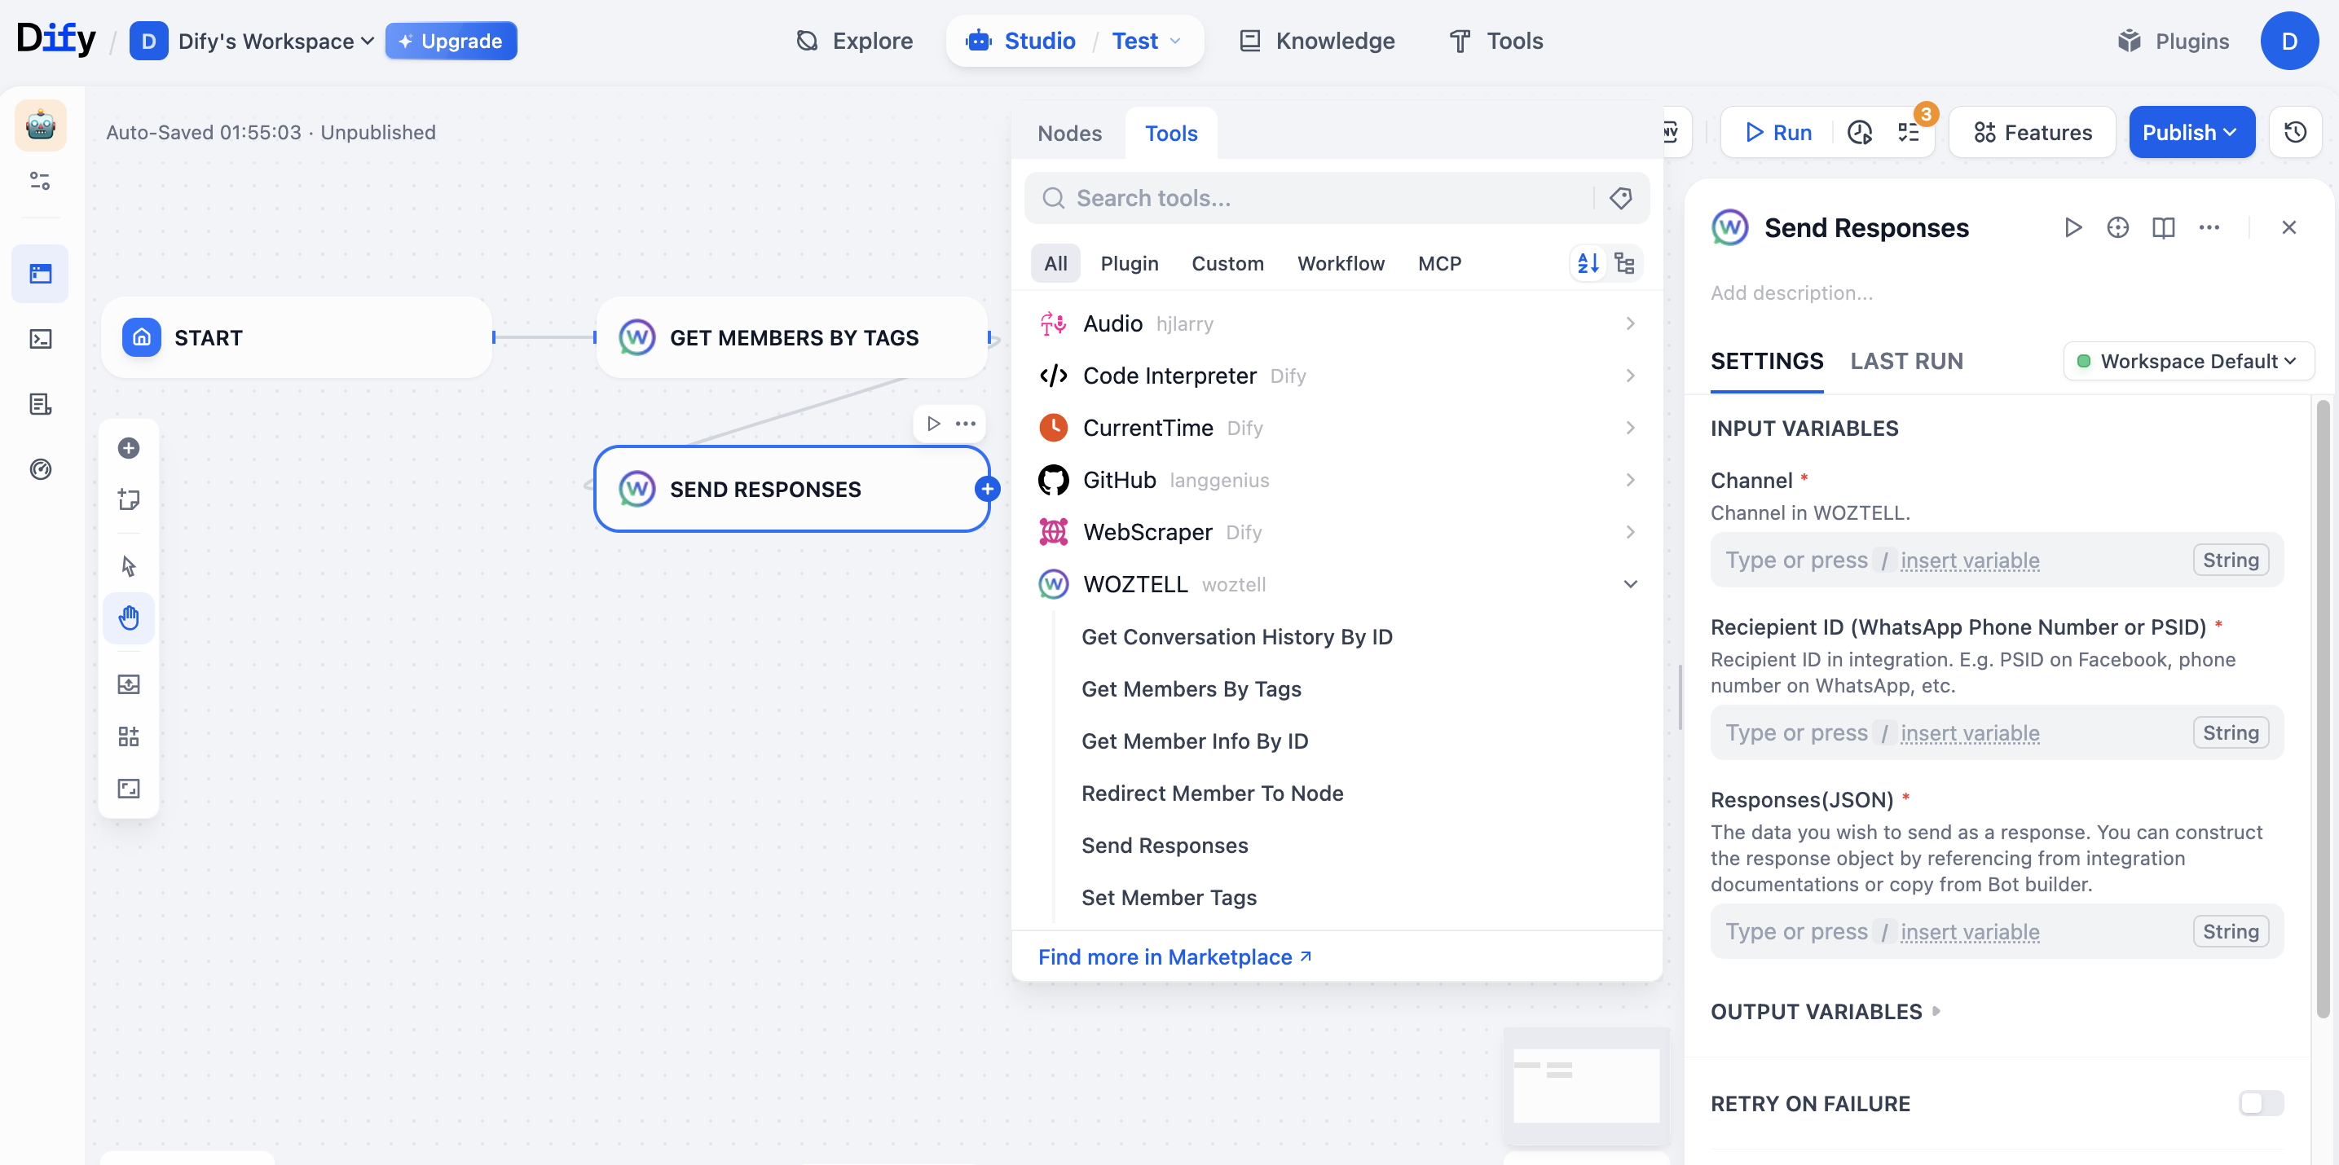Open the logs icon in left sidebar

coord(41,404)
